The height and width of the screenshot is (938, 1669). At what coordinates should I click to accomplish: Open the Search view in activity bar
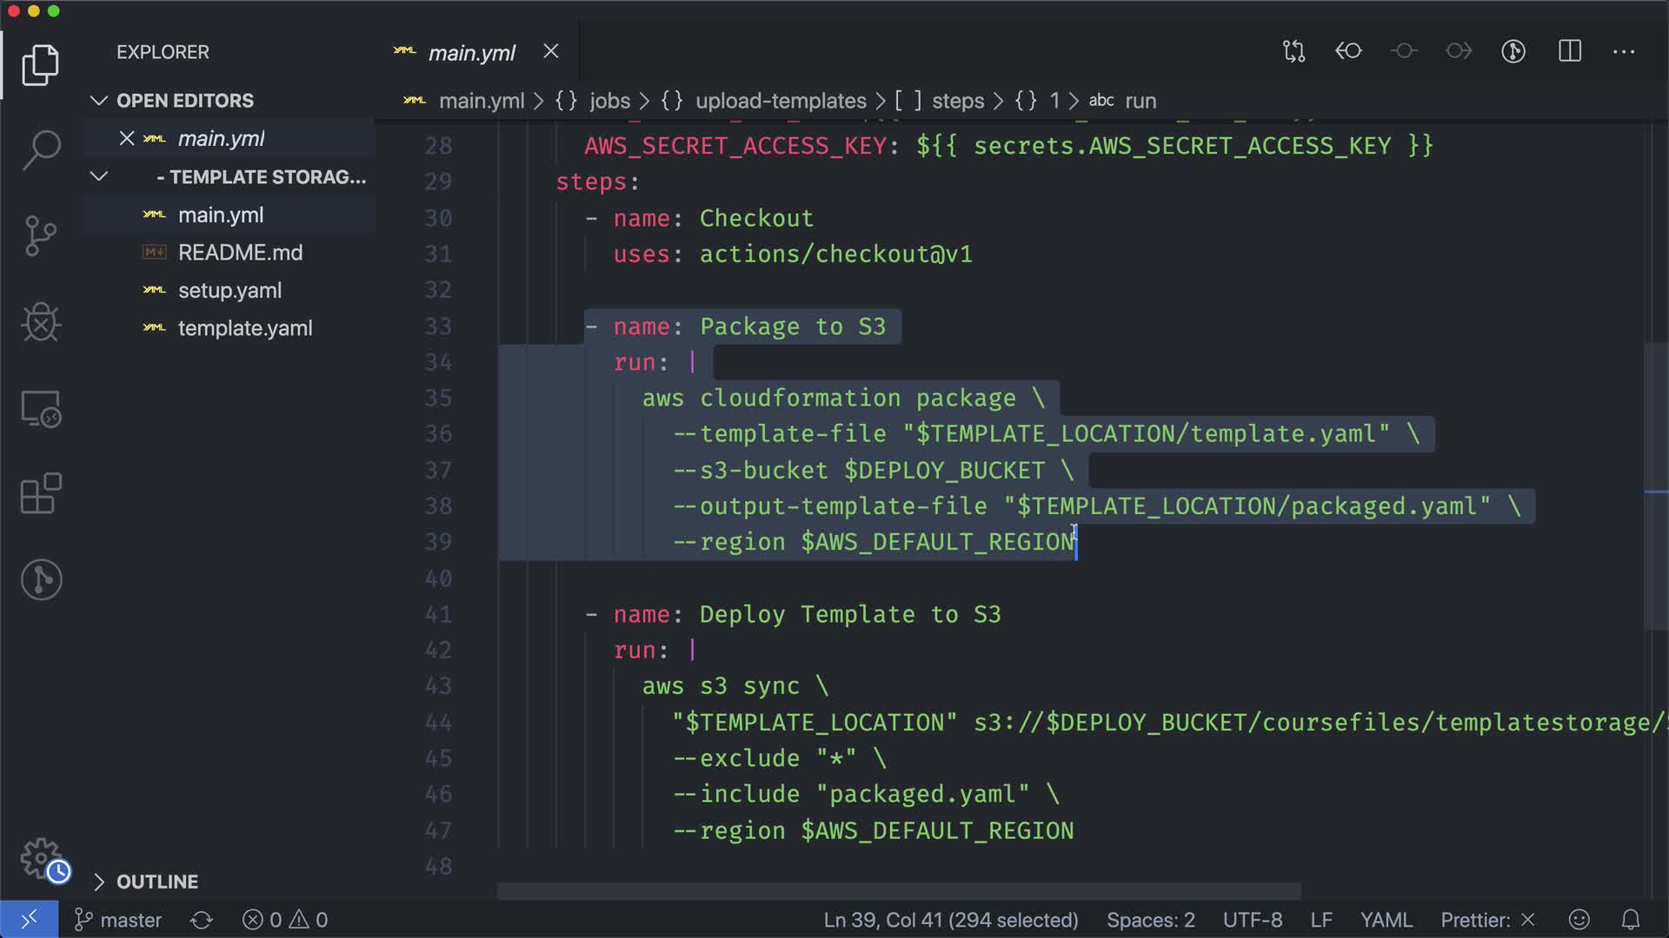(41, 149)
